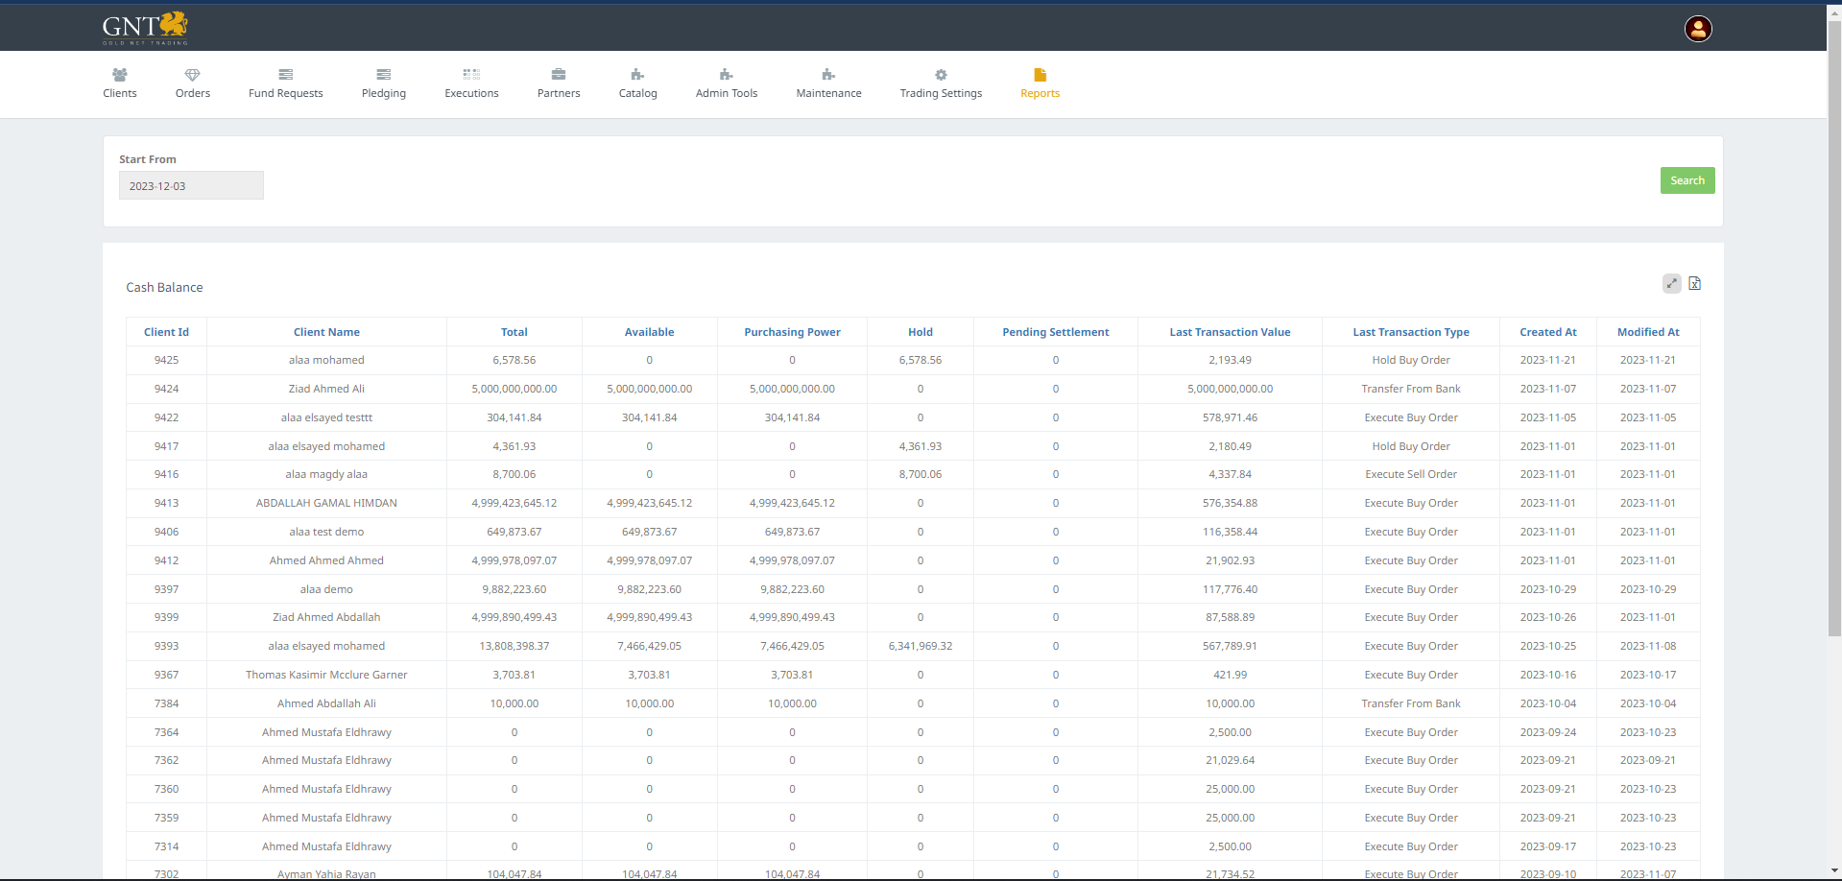Image resolution: width=1842 pixels, height=881 pixels.
Task: Sort by Last Transaction Value header
Action: (x=1229, y=332)
